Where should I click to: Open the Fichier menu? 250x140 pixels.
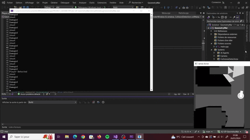(x=10, y=3)
